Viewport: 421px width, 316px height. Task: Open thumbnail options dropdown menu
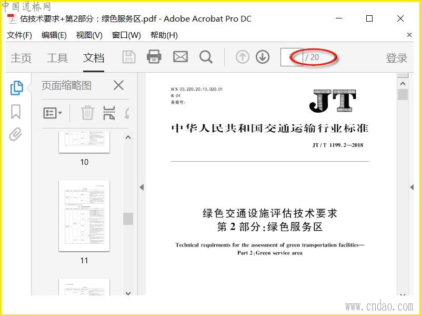[53, 113]
